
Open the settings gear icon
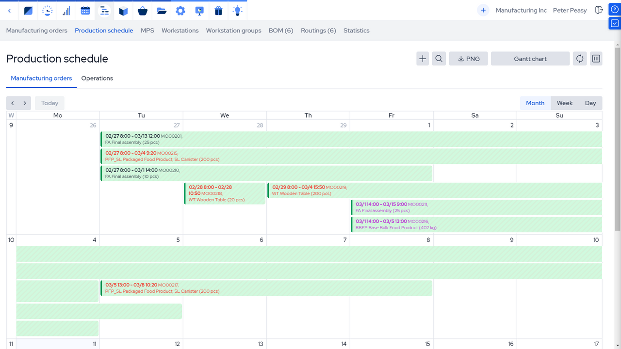pyautogui.click(x=180, y=10)
